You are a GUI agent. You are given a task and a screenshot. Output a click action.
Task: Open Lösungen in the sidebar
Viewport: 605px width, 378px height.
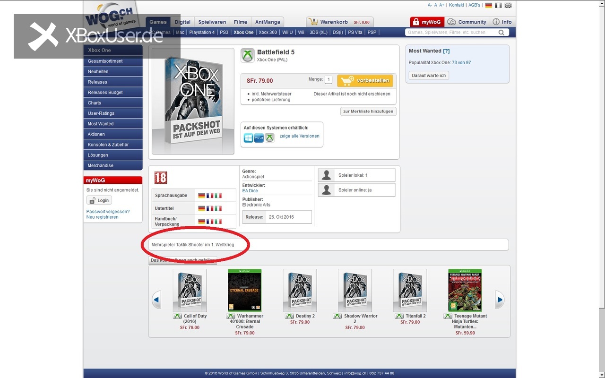(113, 155)
